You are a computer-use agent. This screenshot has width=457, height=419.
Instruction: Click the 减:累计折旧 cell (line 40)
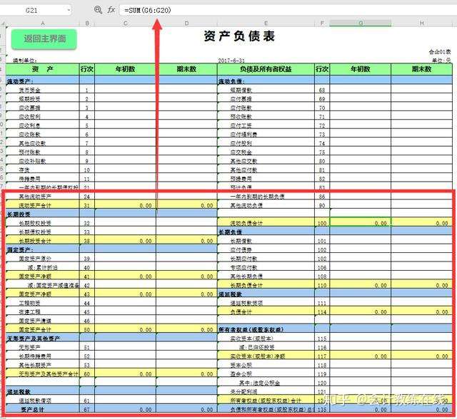click(43, 267)
